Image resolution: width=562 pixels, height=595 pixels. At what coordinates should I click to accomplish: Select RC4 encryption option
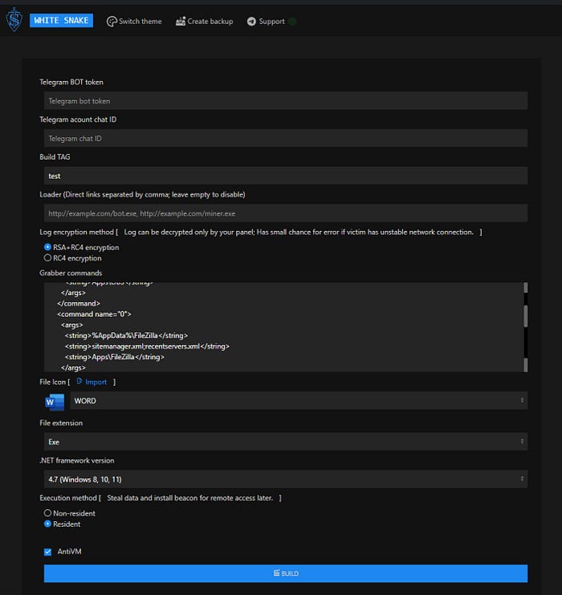[47, 257]
